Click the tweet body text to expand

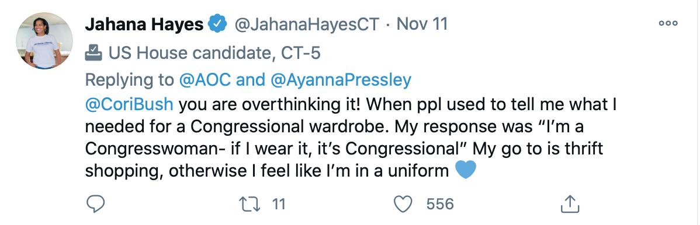344,138
